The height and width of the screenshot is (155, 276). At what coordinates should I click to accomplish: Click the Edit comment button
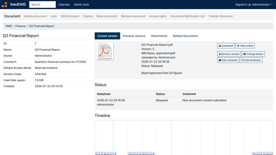228,60
